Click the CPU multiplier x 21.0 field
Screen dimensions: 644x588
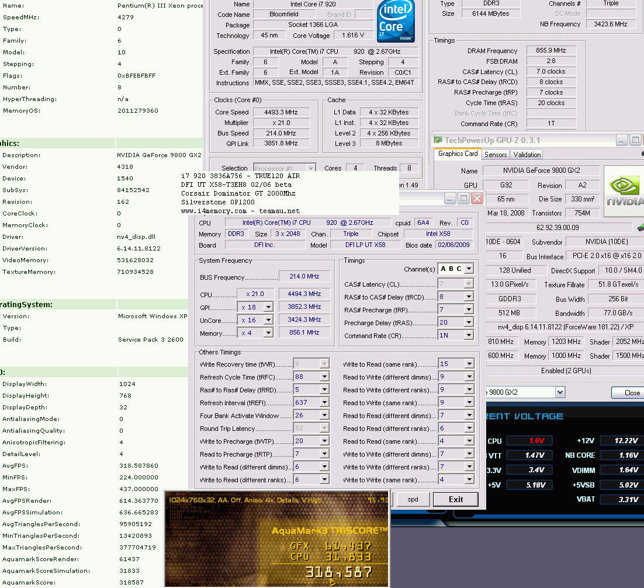pos(255,294)
